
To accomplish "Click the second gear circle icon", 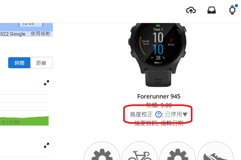I will (x=178, y=151).
